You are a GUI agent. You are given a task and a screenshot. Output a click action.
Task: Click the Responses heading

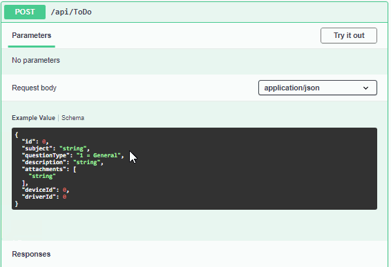click(31, 254)
